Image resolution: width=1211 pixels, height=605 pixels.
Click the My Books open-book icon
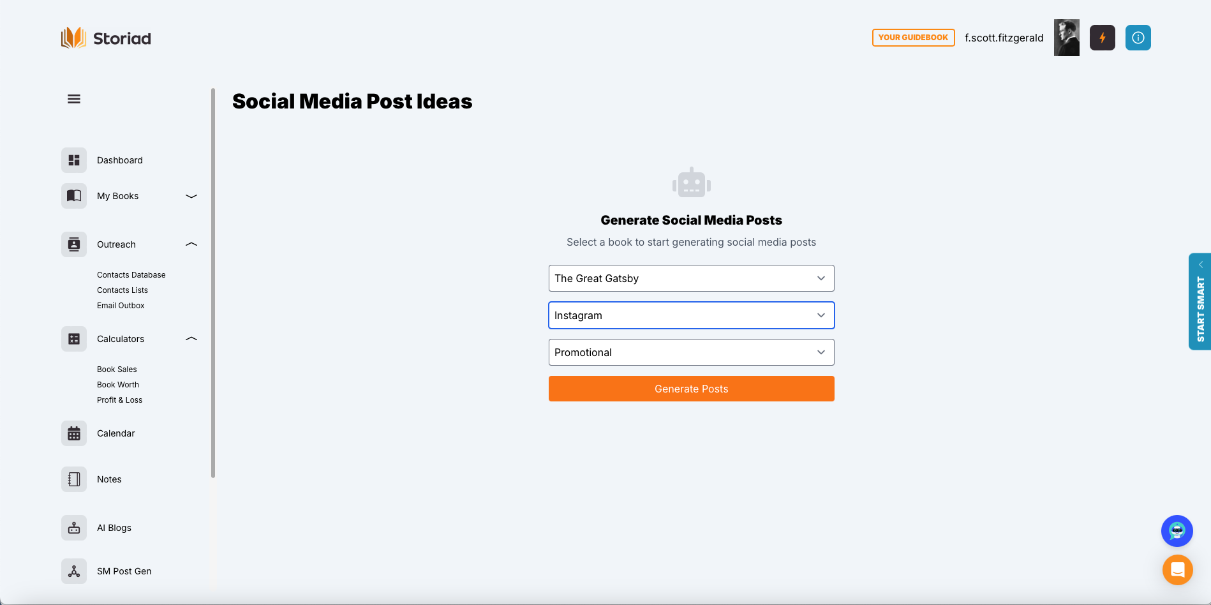coord(74,196)
